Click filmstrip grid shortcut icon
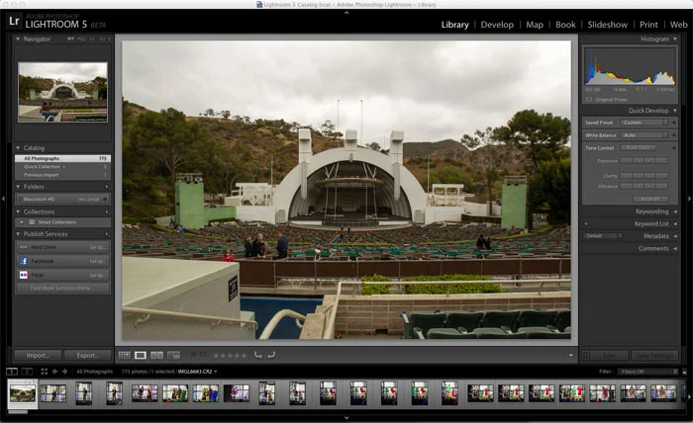 (x=45, y=372)
